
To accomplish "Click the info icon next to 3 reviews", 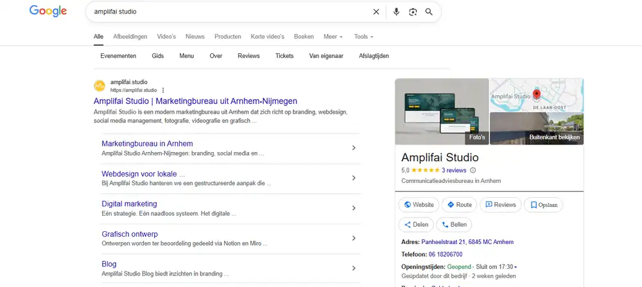I will click(x=473, y=170).
